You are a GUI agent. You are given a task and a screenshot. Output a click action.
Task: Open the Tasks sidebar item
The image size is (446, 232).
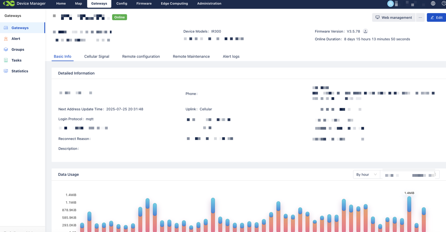pyautogui.click(x=22, y=60)
